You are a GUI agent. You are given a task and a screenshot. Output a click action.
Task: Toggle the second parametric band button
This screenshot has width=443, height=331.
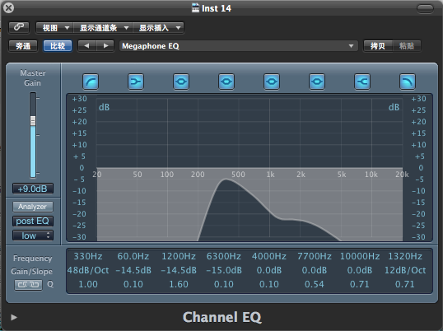(x=226, y=82)
